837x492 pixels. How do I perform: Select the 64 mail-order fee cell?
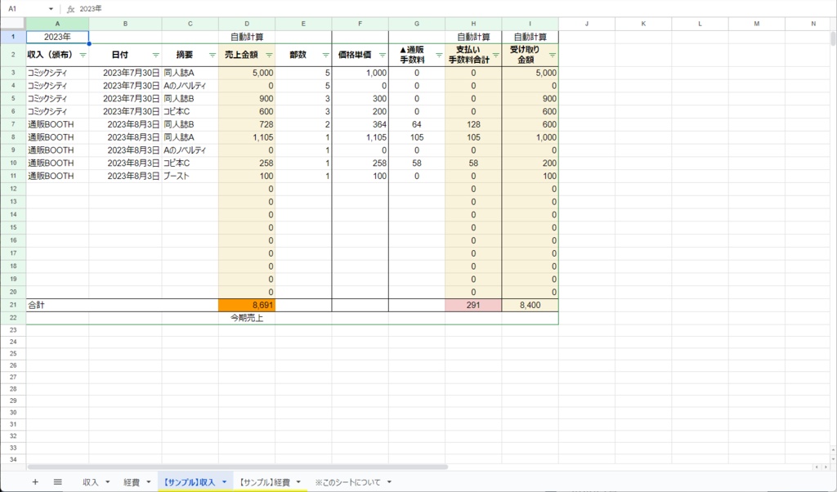(417, 124)
